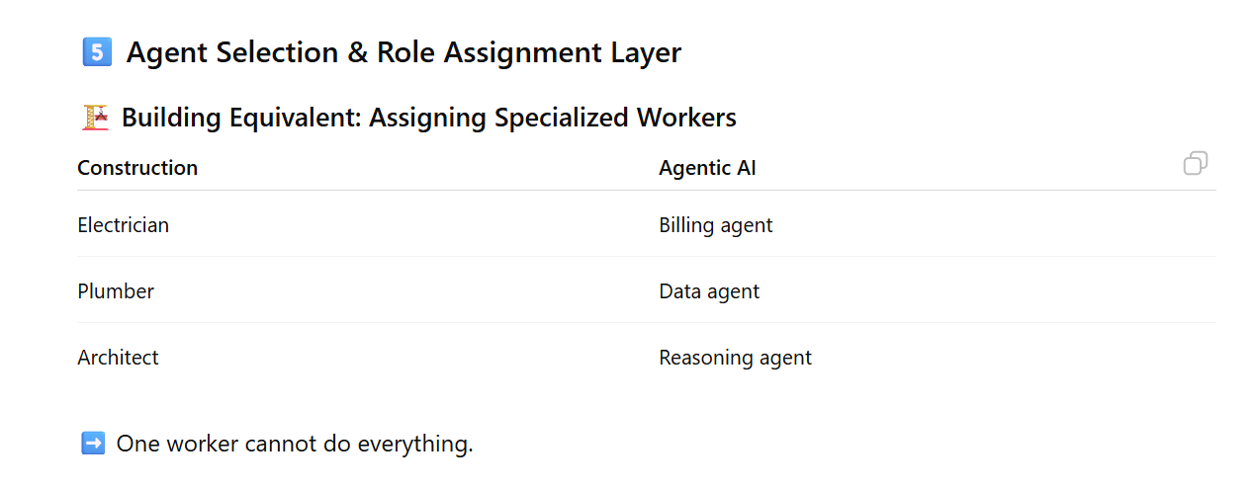Click the Billing agent table cell
The width and height of the screenshot is (1256, 490).
(715, 225)
